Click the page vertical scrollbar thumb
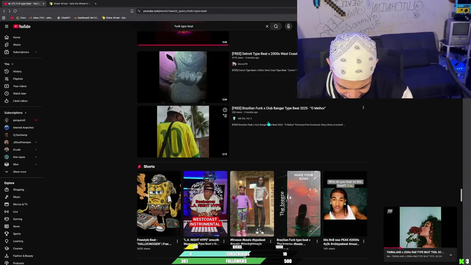The width and height of the screenshot is (471, 265). point(461,195)
